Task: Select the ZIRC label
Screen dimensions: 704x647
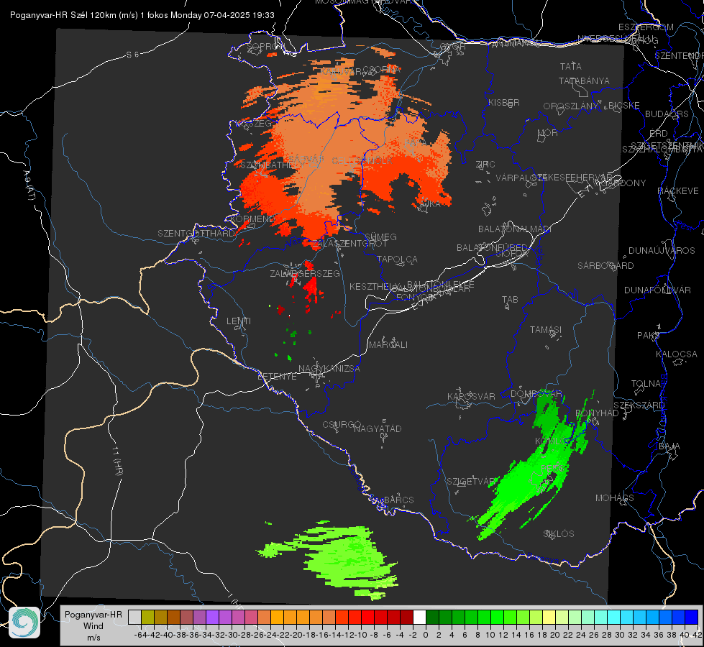Action: 485,165
